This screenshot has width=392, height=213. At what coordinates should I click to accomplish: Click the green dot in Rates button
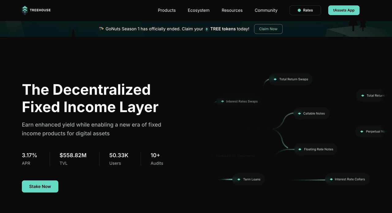(299, 10)
